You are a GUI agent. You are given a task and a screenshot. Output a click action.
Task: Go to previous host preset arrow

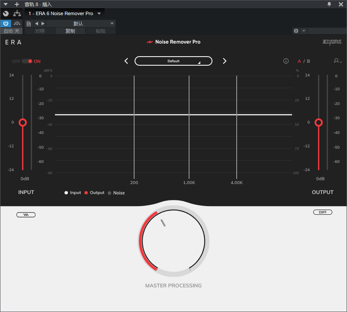37,23
